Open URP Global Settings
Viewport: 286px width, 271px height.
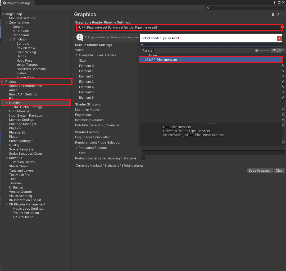(x=28, y=107)
